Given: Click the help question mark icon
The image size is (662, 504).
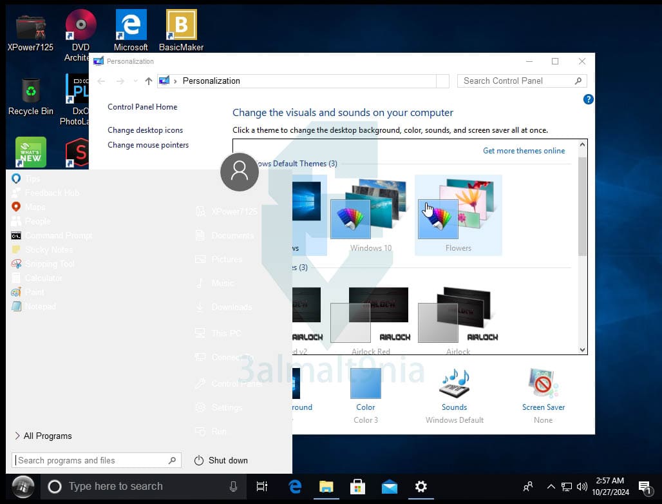Looking at the screenshot, I should click(x=588, y=99).
